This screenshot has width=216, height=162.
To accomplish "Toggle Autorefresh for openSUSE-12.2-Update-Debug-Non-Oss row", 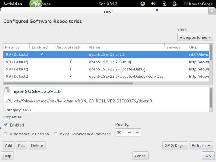I will (x=71, y=76).
